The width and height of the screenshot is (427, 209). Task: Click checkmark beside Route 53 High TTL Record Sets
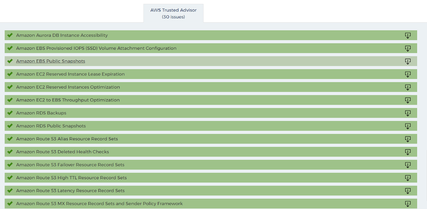(10, 177)
